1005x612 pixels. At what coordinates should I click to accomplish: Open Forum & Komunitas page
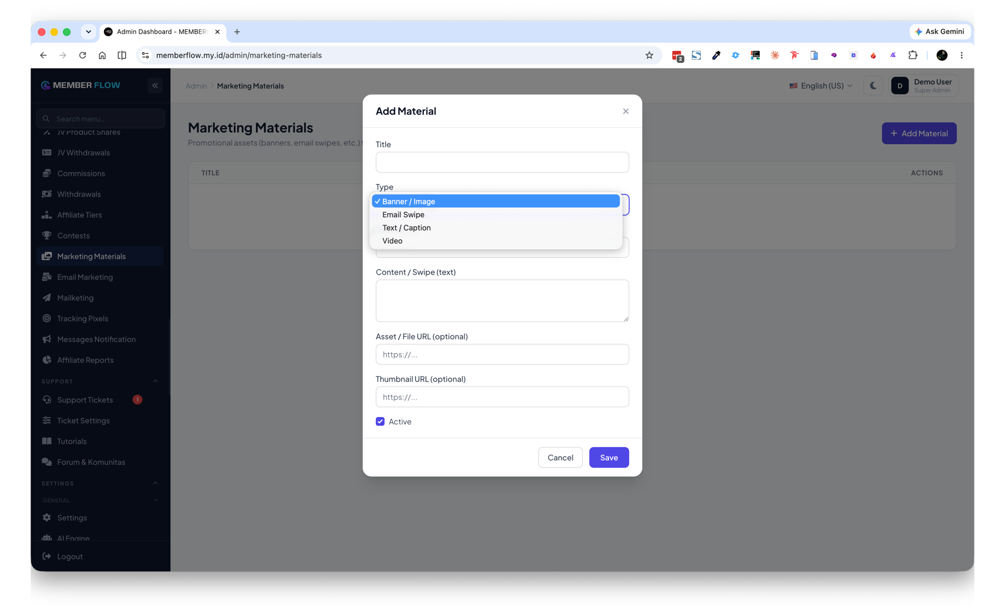[99, 462]
